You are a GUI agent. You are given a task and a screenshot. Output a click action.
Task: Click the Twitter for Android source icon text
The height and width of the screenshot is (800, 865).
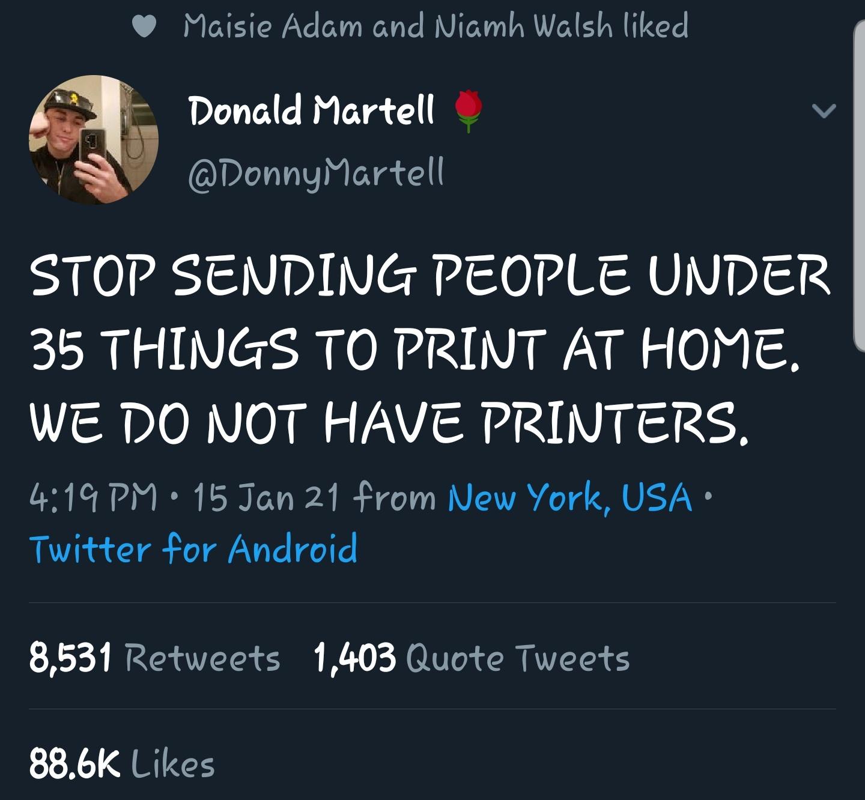195,548
